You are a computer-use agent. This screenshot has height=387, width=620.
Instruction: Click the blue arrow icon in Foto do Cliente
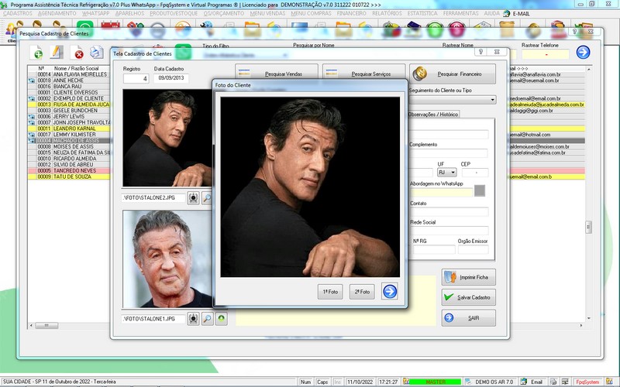point(389,292)
